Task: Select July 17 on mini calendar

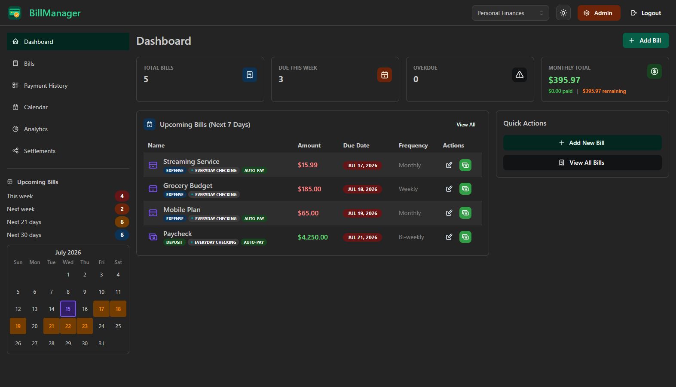Action: pyautogui.click(x=101, y=309)
